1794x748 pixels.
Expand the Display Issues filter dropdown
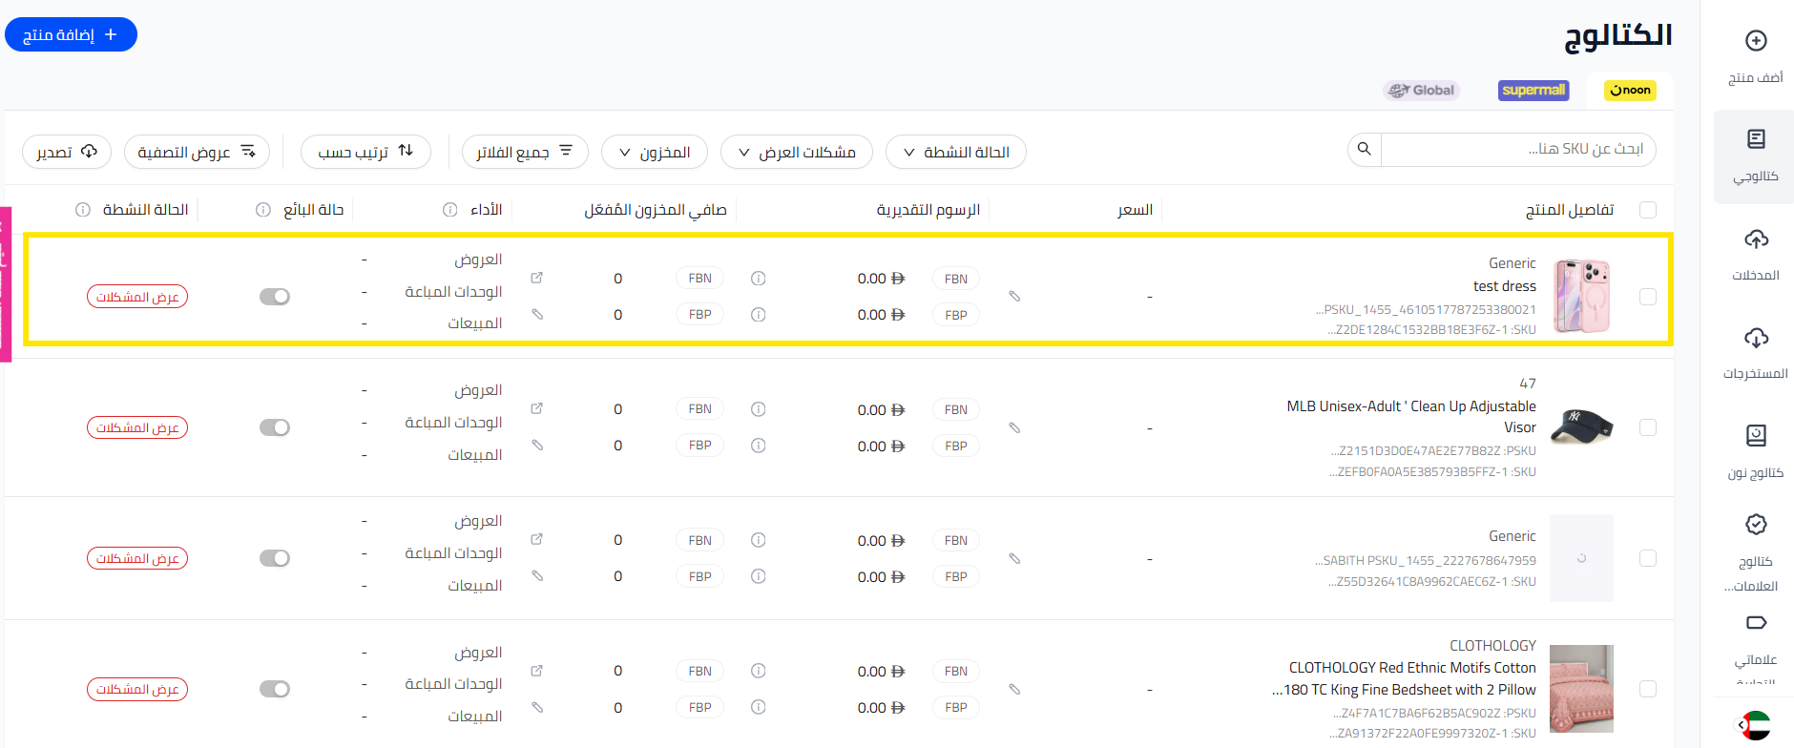[x=796, y=152]
